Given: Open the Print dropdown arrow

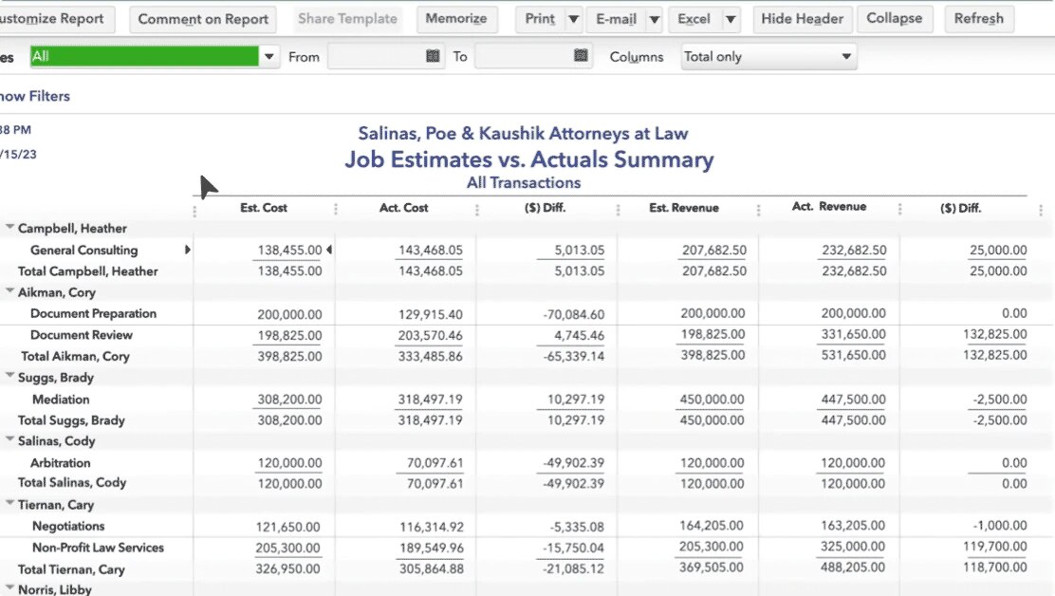Looking at the screenshot, I should [x=573, y=19].
